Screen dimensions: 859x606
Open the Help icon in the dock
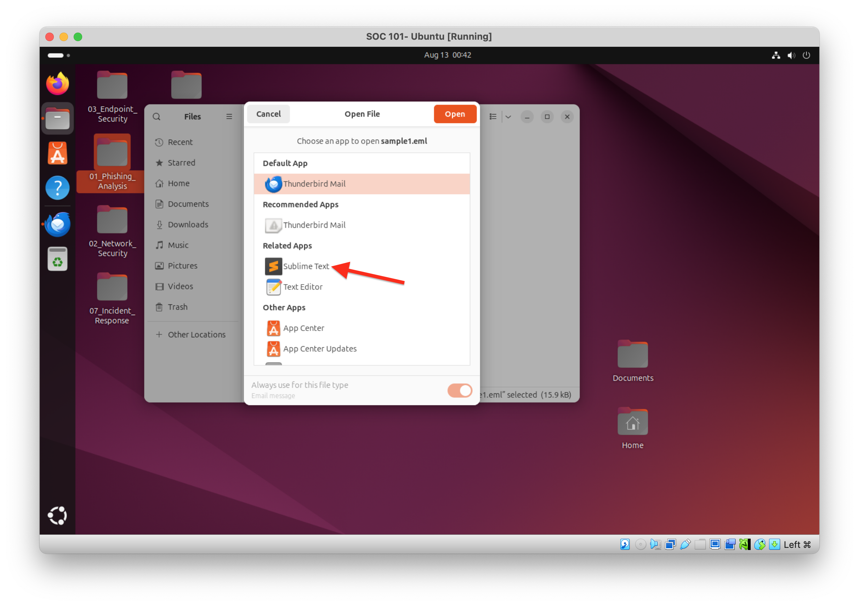point(57,187)
